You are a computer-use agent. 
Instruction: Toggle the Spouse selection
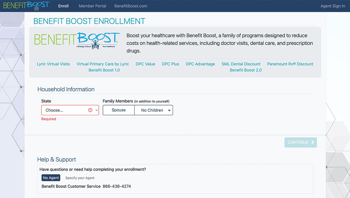[x=118, y=110]
